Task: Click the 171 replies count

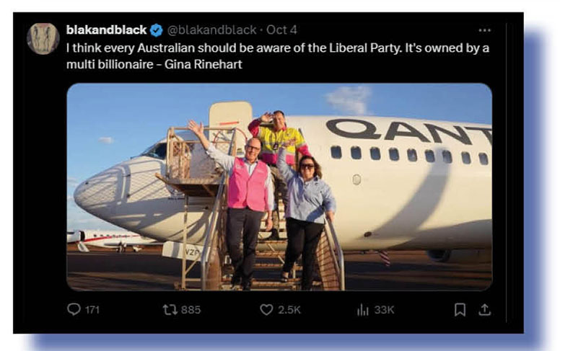Action: 92,310
